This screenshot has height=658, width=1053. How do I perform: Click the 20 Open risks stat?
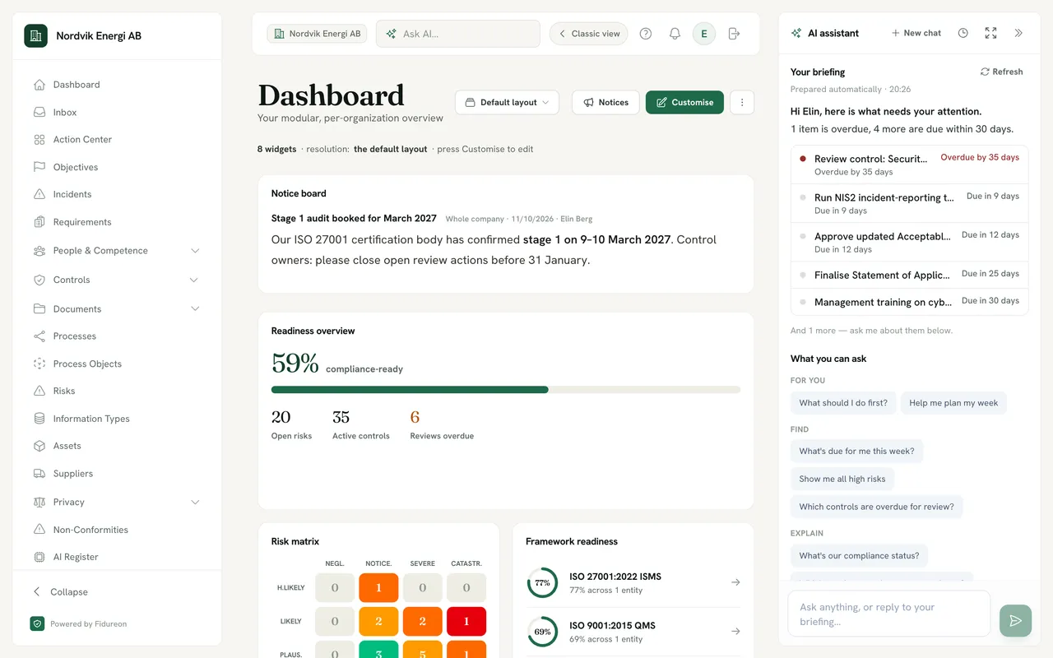click(291, 424)
